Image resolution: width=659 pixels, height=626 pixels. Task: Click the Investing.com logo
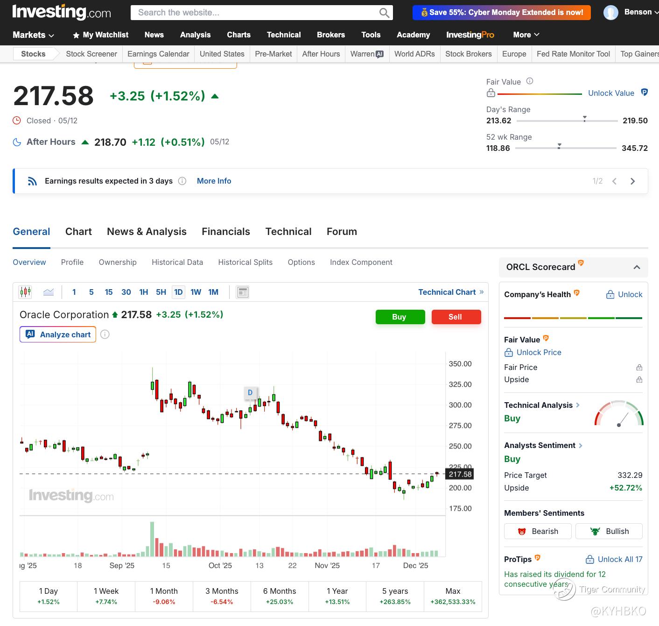click(x=62, y=12)
